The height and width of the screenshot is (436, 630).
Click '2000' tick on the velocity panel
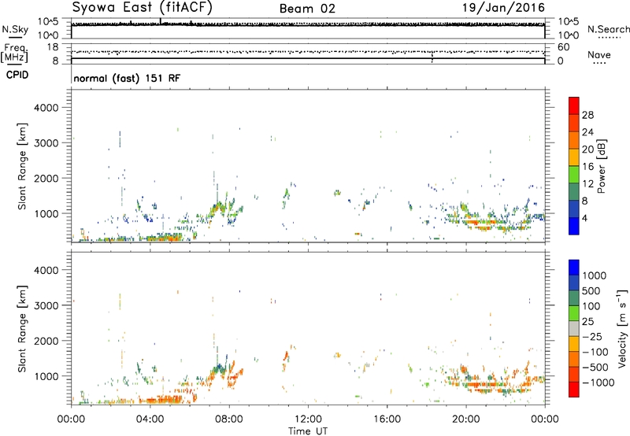point(46,341)
